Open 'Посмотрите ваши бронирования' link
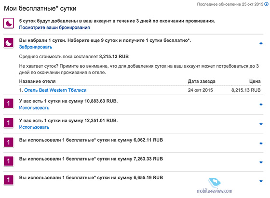270x198 pixels. point(54,27)
